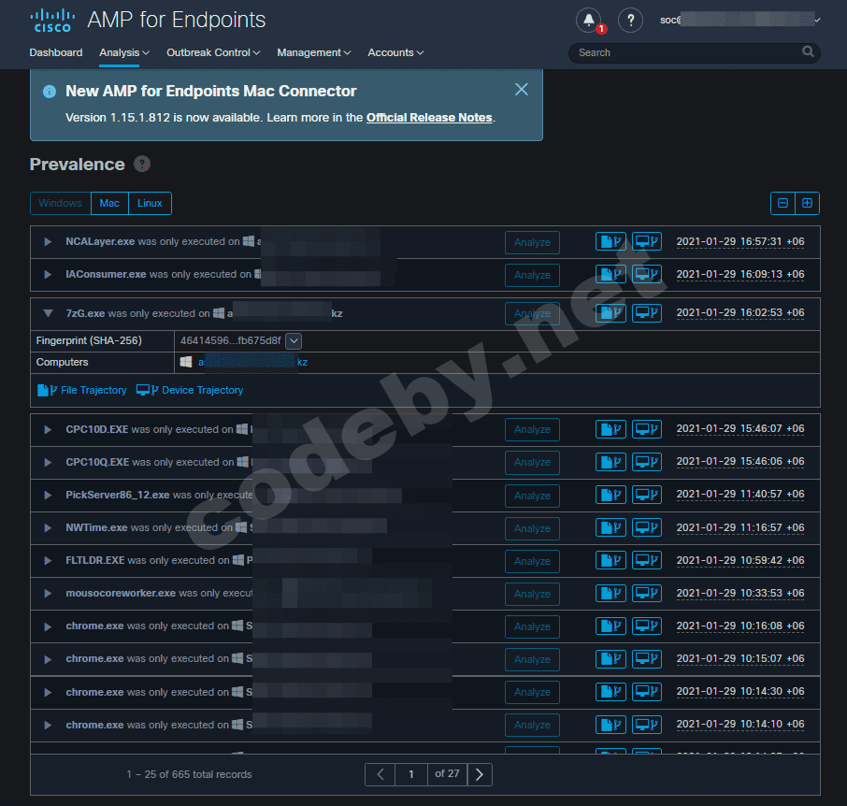Image resolution: width=847 pixels, height=806 pixels.
Task: Open the SHA-256 fingerprint dropdown
Action: coord(294,341)
